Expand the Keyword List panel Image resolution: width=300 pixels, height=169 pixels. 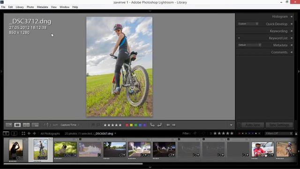coord(292,38)
